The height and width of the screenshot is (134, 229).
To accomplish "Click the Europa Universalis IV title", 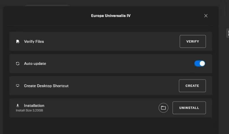I will 111,16.
